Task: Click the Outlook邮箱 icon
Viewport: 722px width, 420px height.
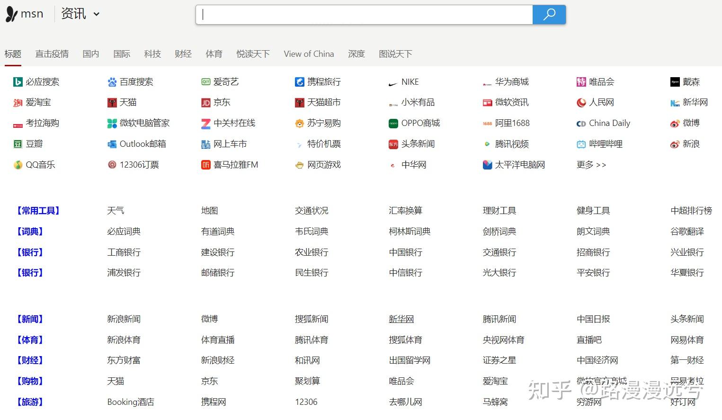Action: (x=112, y=144)
